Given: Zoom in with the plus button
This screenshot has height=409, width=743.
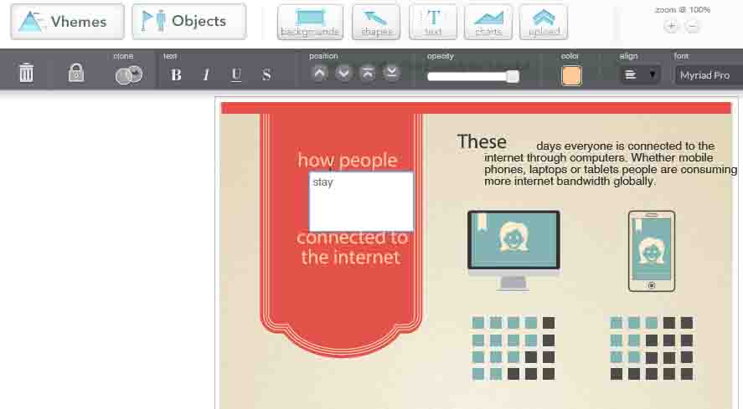Looking at the screenshot, I should tap(671, 26).
